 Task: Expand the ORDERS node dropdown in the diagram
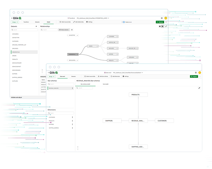96,46
